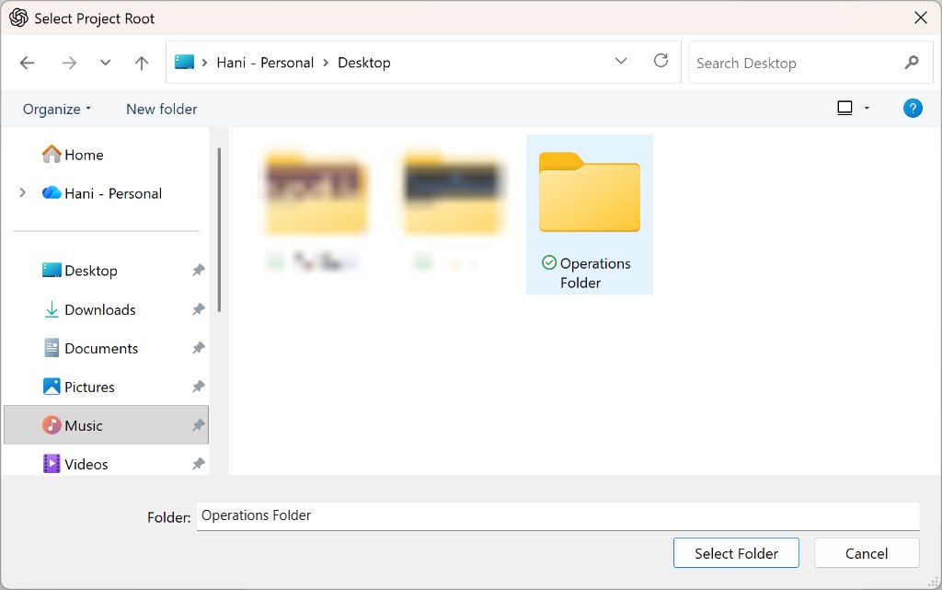Open Videos in the sidebar

click(75, 464)
